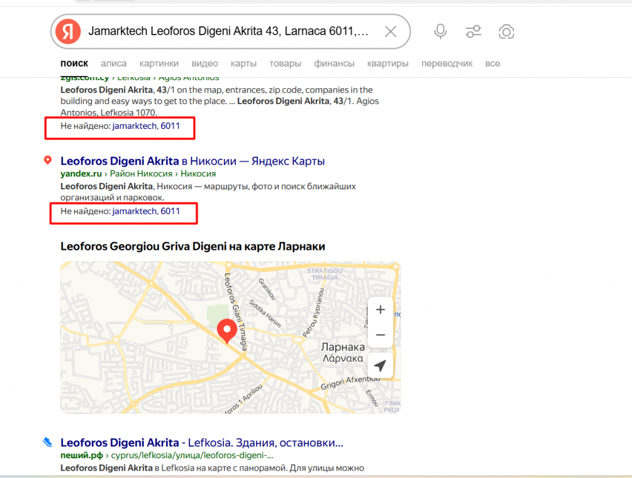Click 'jamarktech, 6011' link under Yandex Maps result
Viewport: 632px width, 478px height.
[146, 211]
